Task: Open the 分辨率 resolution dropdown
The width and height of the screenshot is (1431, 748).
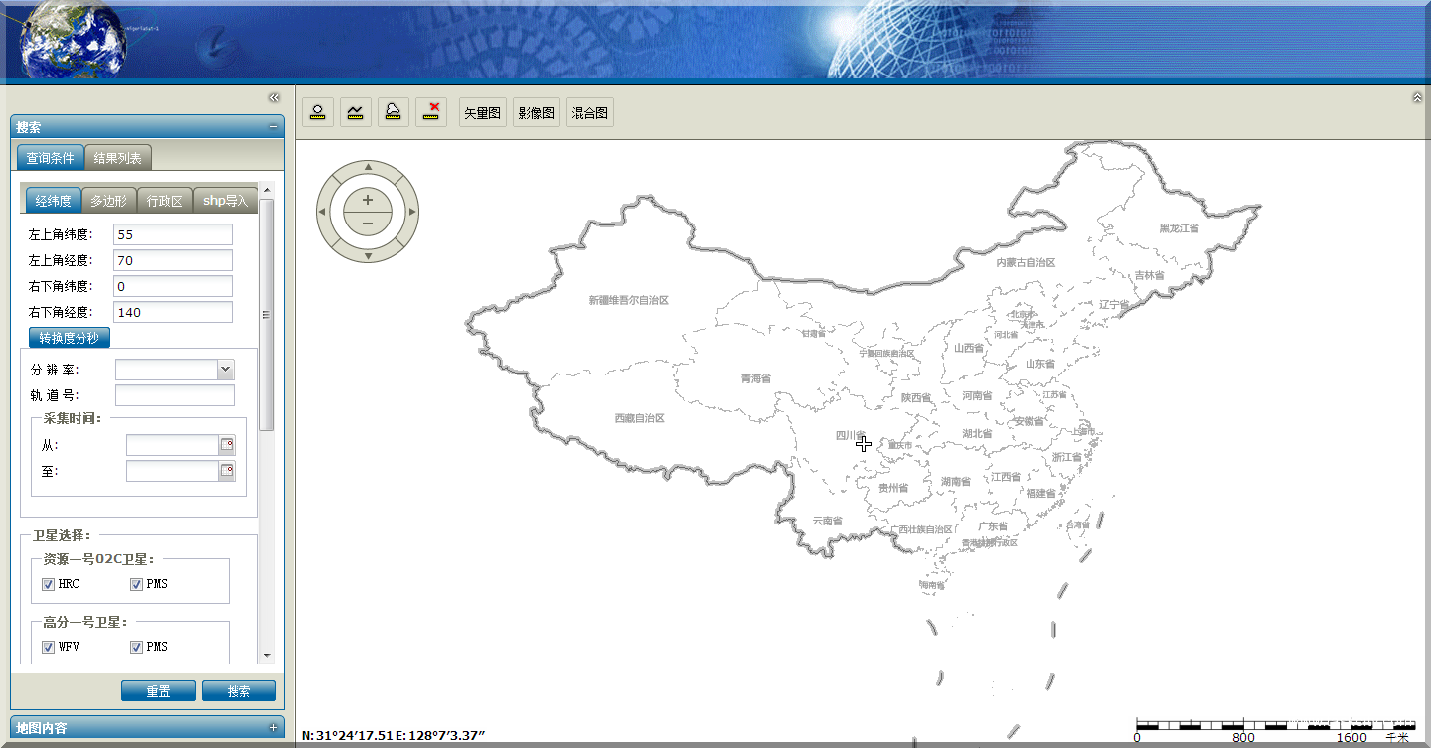Action: (225, 370)
